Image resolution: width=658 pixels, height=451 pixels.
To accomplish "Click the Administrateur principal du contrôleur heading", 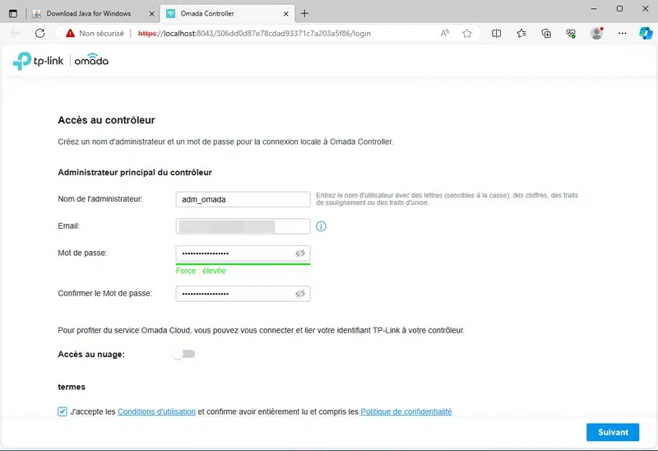I will (x=135, y=172).
